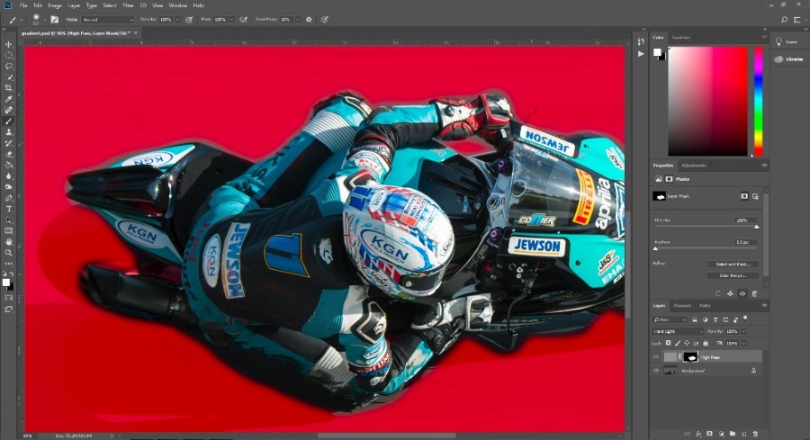Apply the mask icon in Properties
The image size is (810, 440).
tap(731, 293)
